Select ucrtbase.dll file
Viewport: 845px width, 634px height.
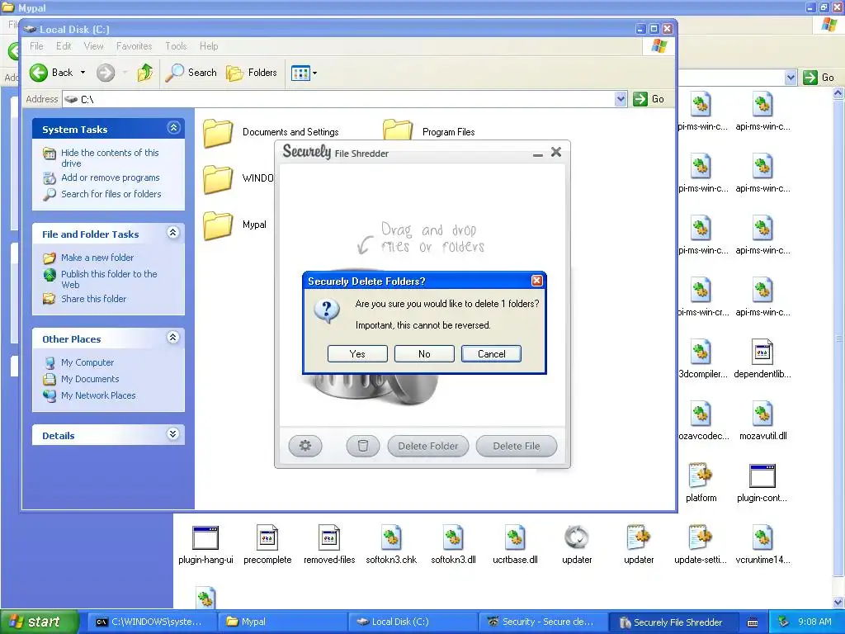click(x=515, y=545)
